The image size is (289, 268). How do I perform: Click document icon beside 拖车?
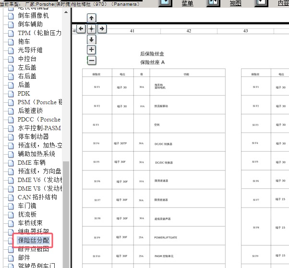(x=11, y=42)
